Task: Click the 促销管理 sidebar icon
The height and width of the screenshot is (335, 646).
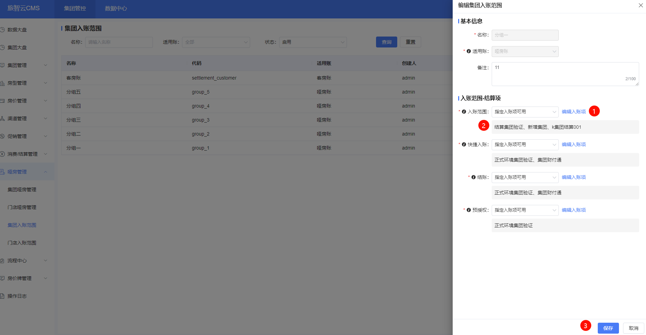Action: (2, 136)
